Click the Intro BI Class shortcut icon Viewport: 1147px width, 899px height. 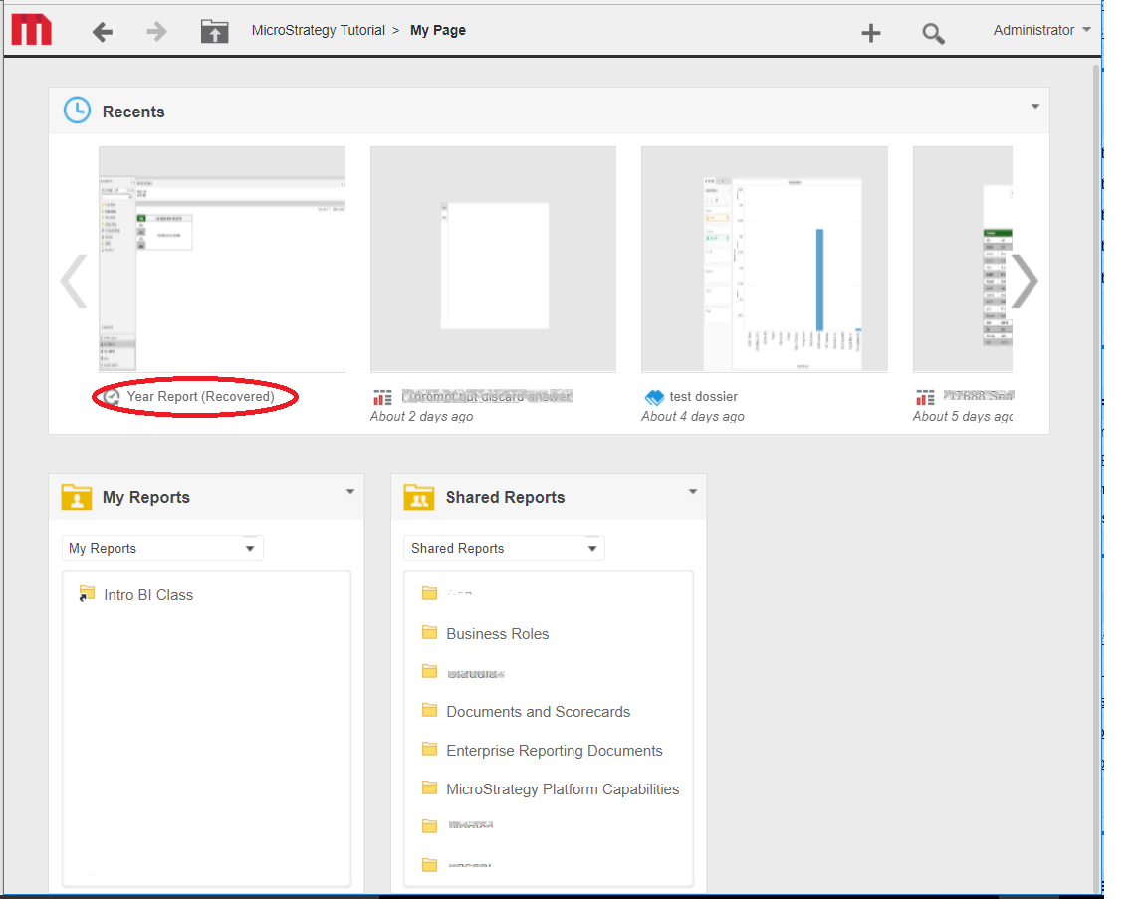click(87, 594)
